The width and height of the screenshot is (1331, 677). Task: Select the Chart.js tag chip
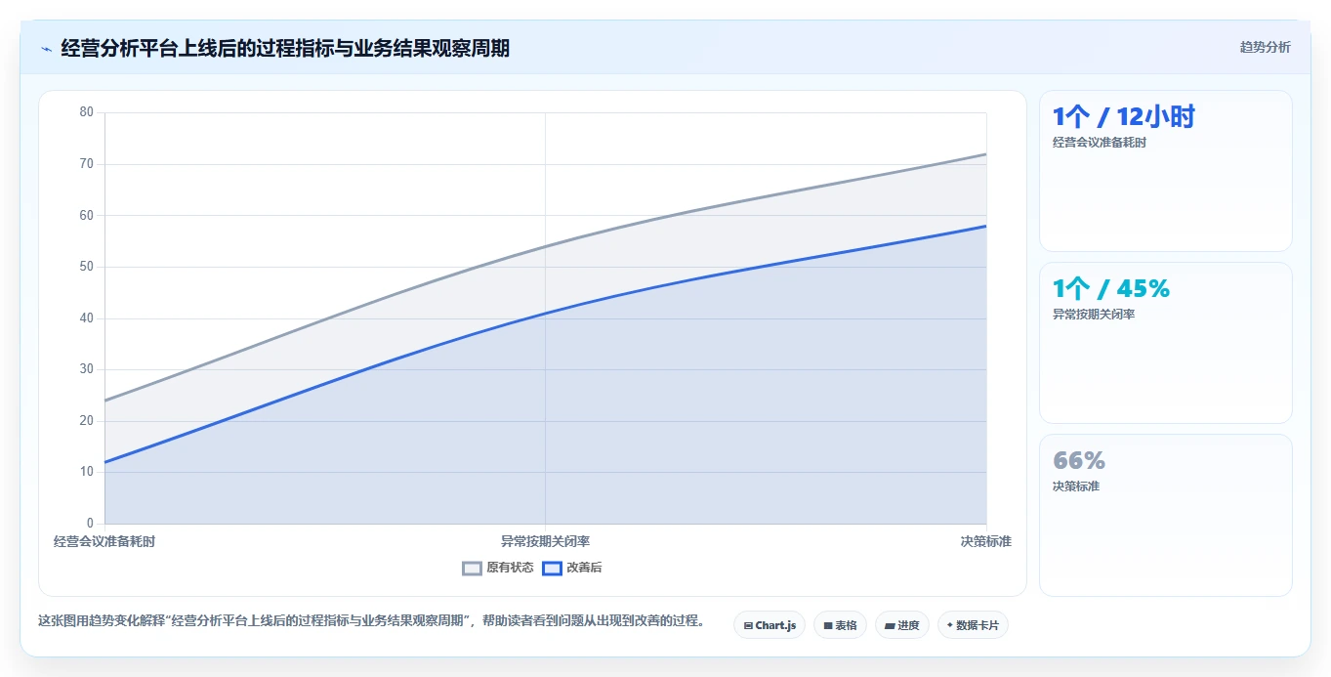[769, 625]
